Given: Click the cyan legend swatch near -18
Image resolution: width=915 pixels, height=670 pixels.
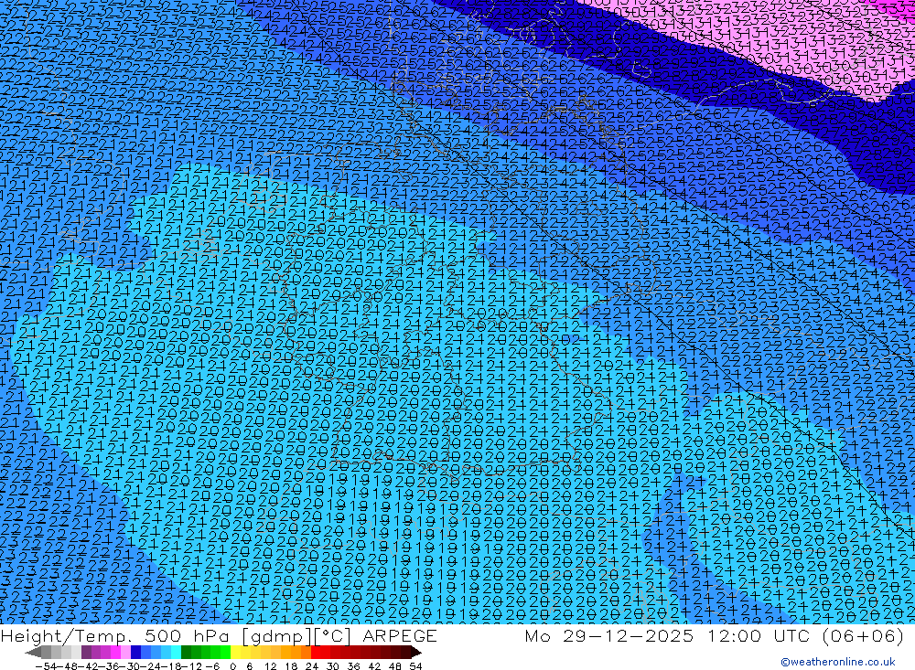Looking at the screenshot, I should click(x=176, y=652).
